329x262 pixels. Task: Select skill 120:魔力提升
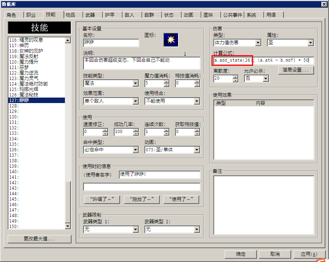37,62
